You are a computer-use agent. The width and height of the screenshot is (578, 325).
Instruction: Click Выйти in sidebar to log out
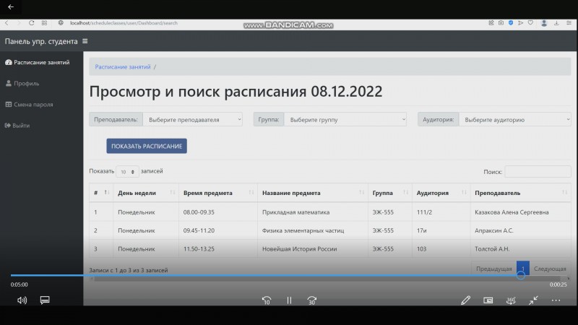[x=17, y=125]
